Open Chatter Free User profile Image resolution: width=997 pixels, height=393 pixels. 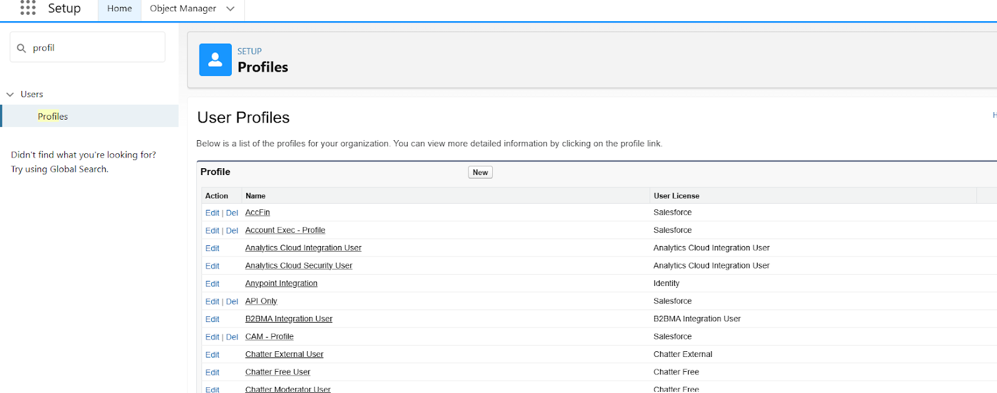tap(277, 372)
